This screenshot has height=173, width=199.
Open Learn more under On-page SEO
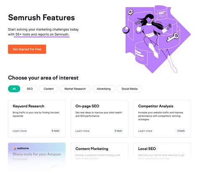[82, 131]
